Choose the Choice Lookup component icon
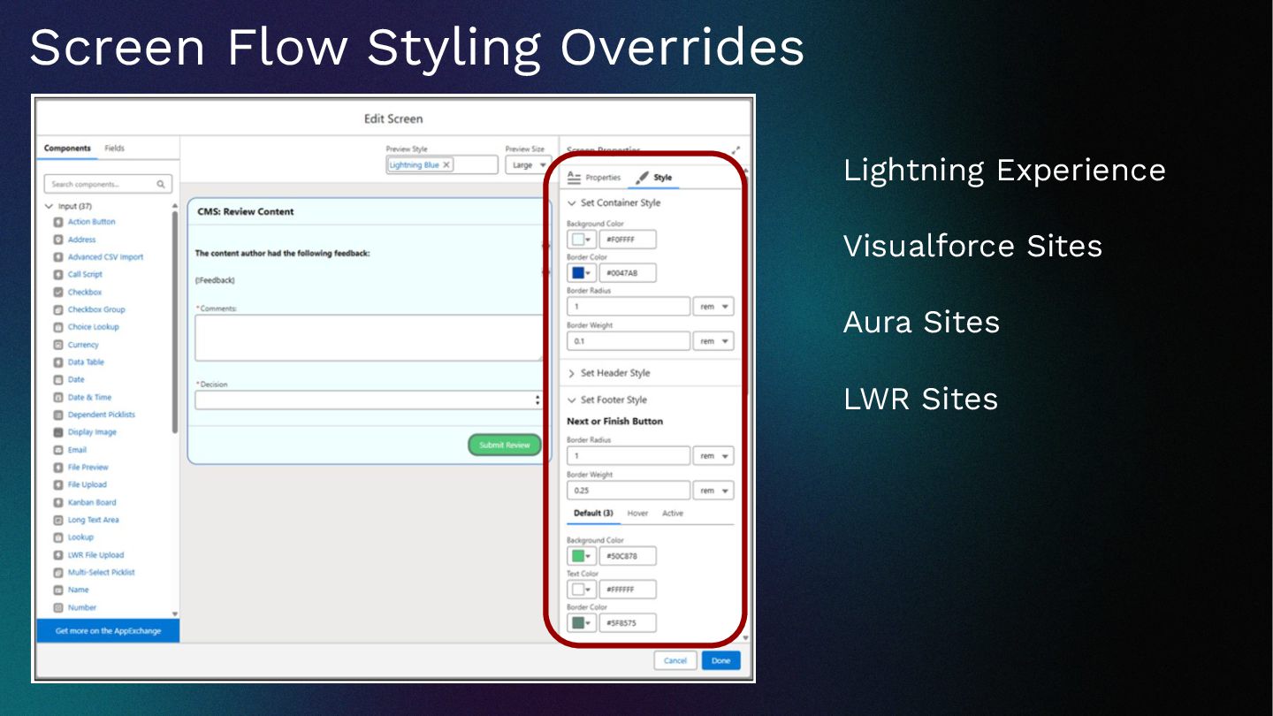This screenshot has width=1273, height=716. [58, 327]
